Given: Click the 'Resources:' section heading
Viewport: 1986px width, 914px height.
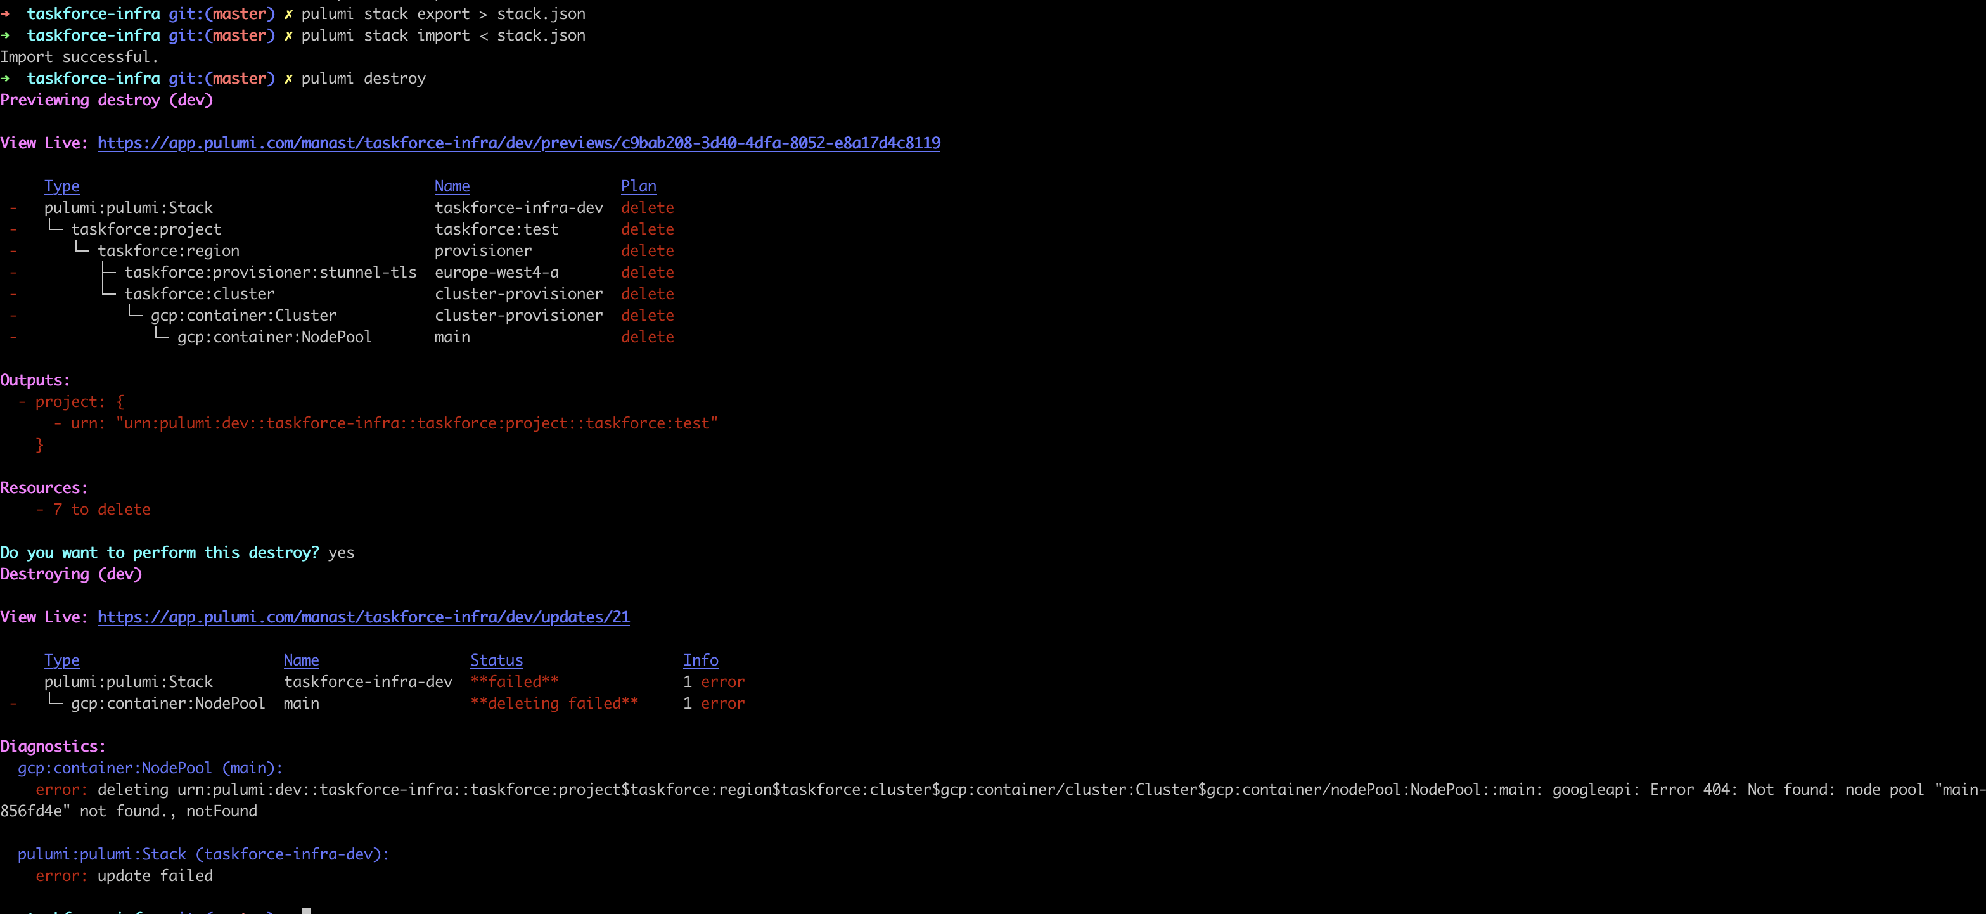Looking at the screenshot, I should pyautogui.click(x=44, y=487).
